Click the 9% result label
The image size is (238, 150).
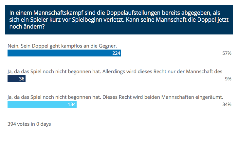pyautogui.click(x=228, y=79)
